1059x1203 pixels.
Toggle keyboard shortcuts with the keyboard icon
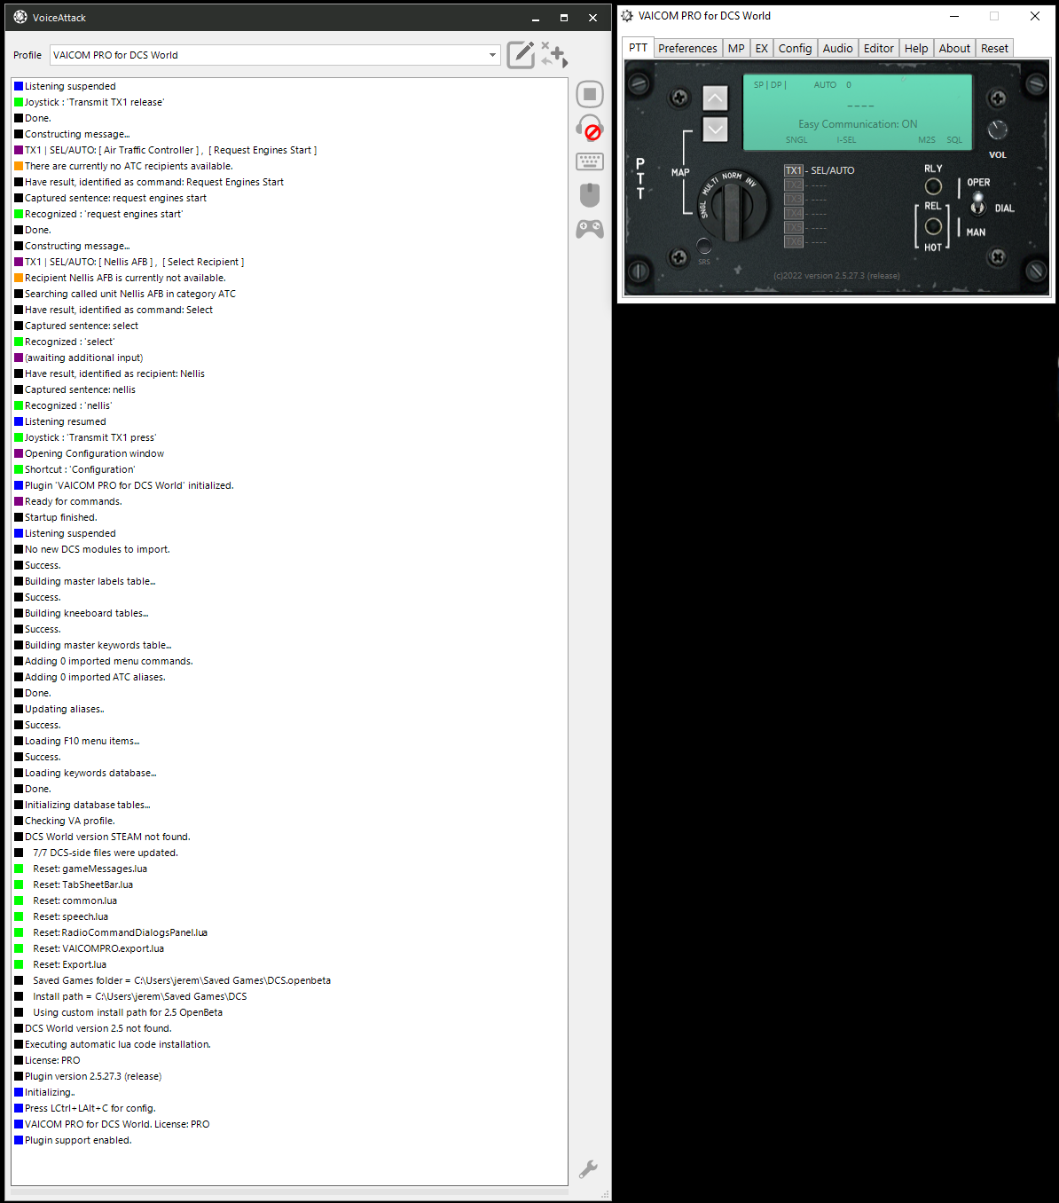(x=590, y=161)
